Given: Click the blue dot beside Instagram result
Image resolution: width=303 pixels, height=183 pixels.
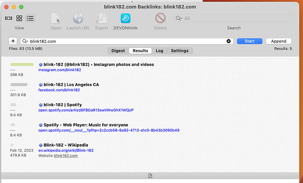Looking at the screenshot, I should click(41, 65).
